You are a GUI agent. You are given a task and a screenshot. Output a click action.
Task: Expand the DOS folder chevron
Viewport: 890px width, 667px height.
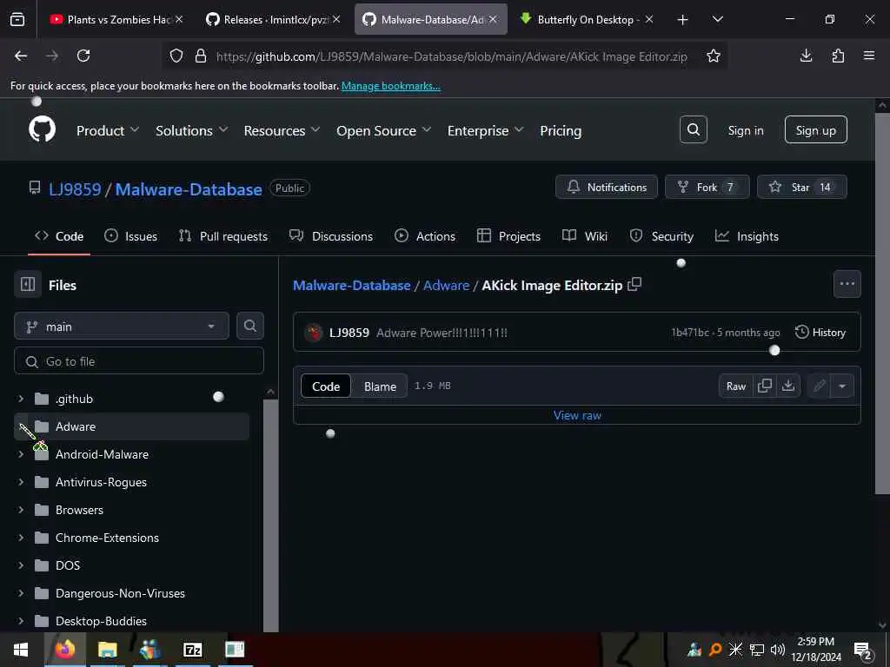pyautogui.click(x=21, y=565)
